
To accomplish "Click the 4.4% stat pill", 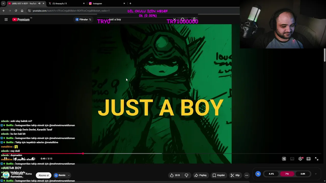I will pos(271,174).
